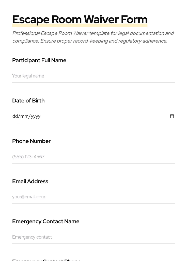The image size is (187, 261).
Task: Click into the Email Address field
Action: [93, 197]
